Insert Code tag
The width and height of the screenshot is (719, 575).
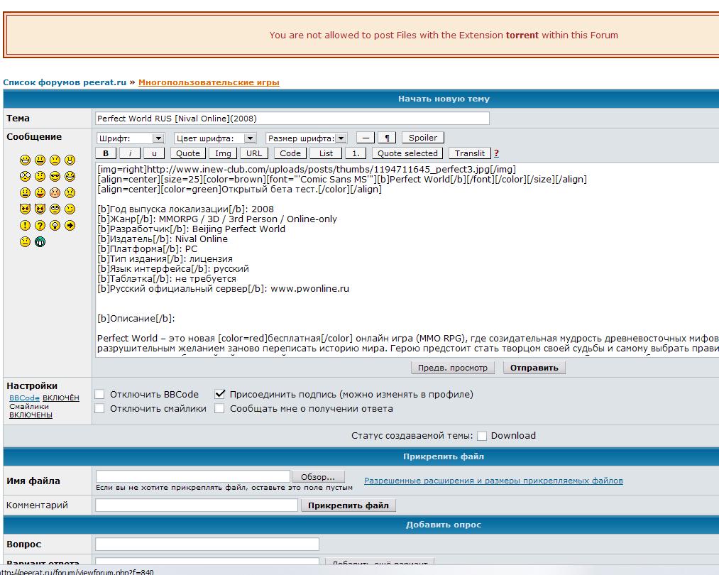click(x=290, y=153)
